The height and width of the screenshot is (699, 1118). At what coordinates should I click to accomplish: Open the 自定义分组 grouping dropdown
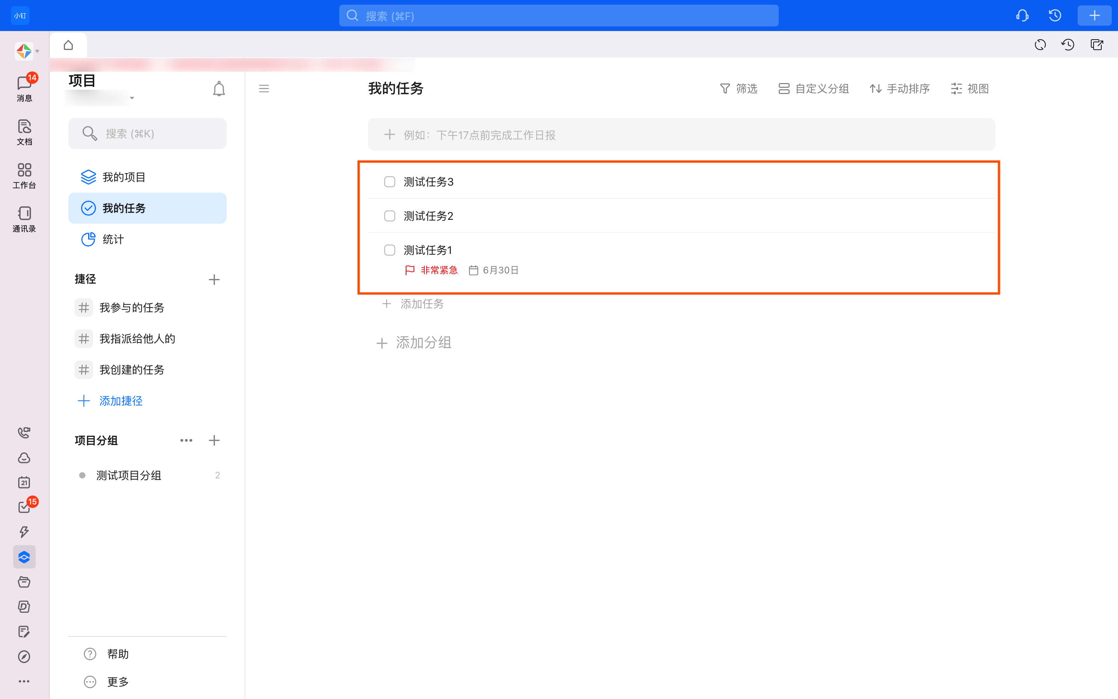[814, 88]
